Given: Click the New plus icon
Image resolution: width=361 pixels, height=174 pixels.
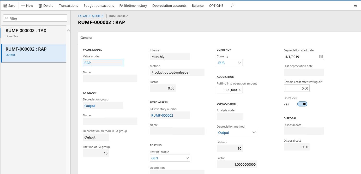Looking at the screenshot, I should click(x=23, y=5).
